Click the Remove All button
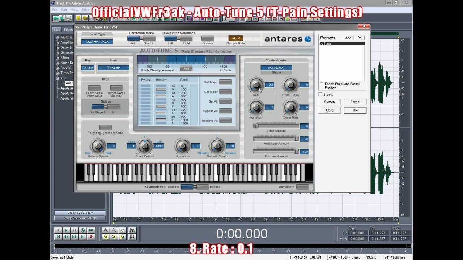The image size is (463, 260). 225,121
